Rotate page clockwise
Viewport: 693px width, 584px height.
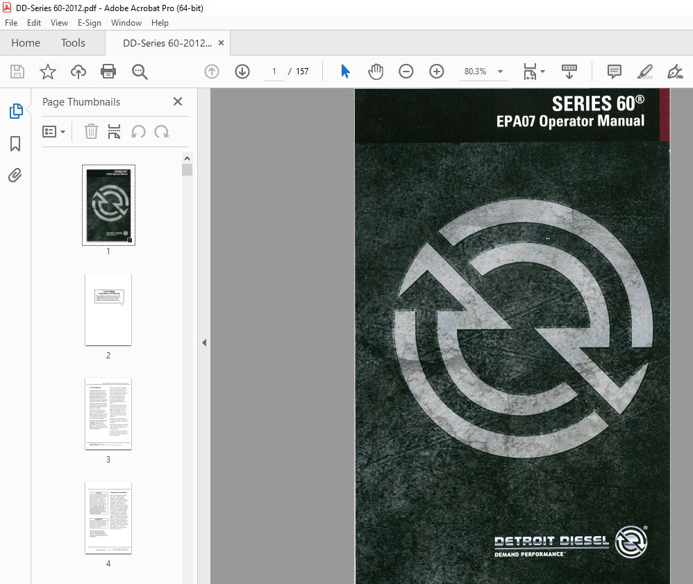[x=162, y=132]
